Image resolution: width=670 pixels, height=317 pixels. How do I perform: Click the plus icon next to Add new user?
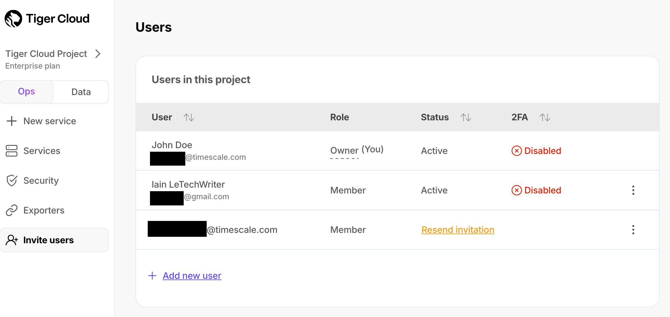tap(152, 276)
